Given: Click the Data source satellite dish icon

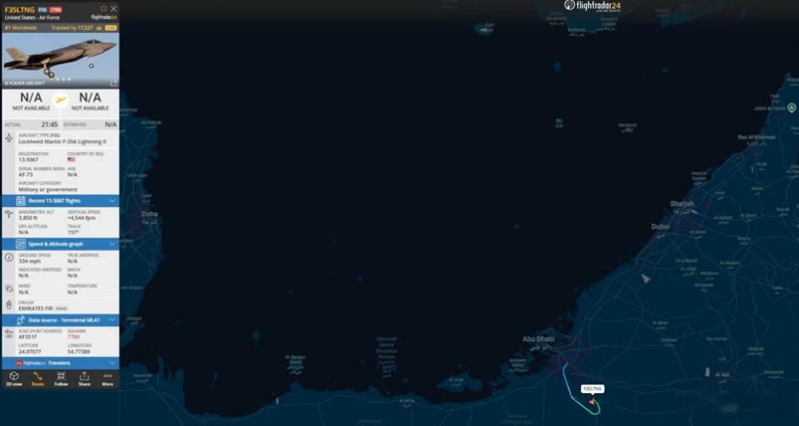Looking at the screenshot, I should coord(20,320).
